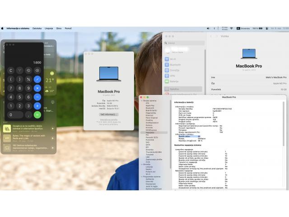Click the decimal comma key on Calculator
The width and height of the screenshot is (289, 217).
(28, 115)
